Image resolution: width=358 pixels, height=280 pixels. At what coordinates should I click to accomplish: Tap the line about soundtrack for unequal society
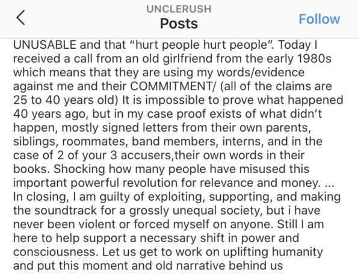coord(167,211)
